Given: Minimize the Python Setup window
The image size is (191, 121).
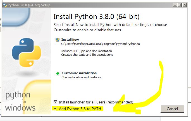Looking at the screenshot, I should tap(175, 5).
